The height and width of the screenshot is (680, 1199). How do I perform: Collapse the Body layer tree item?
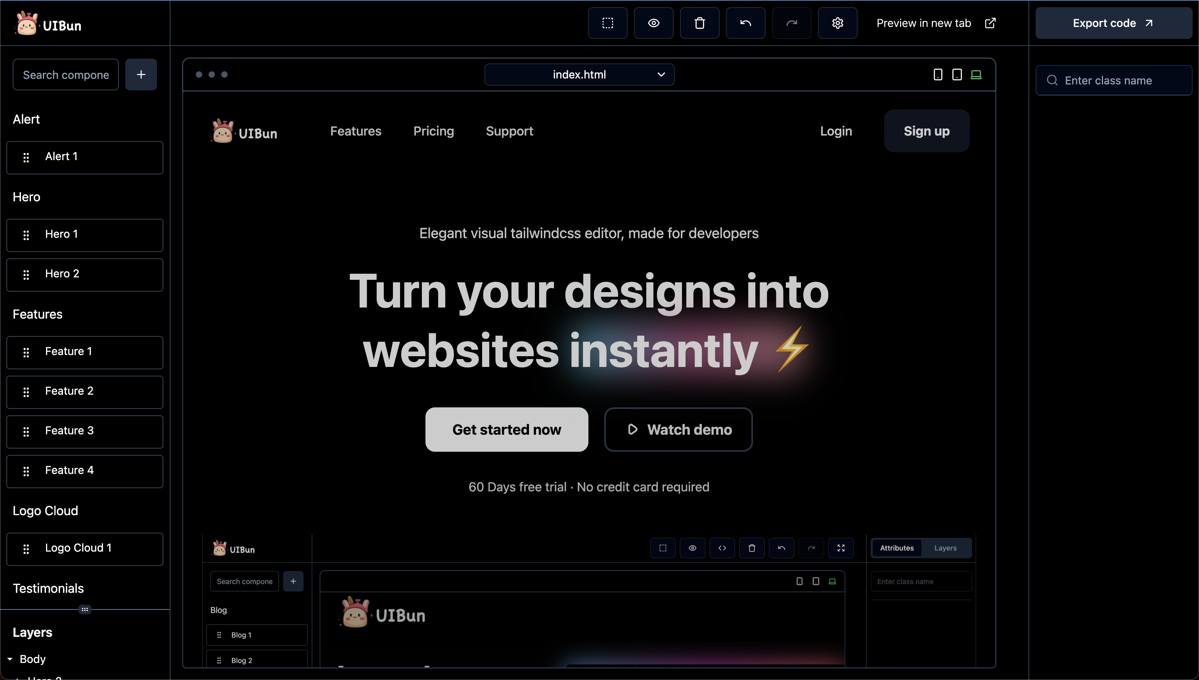pyautogui.click(x=10, y=659)
